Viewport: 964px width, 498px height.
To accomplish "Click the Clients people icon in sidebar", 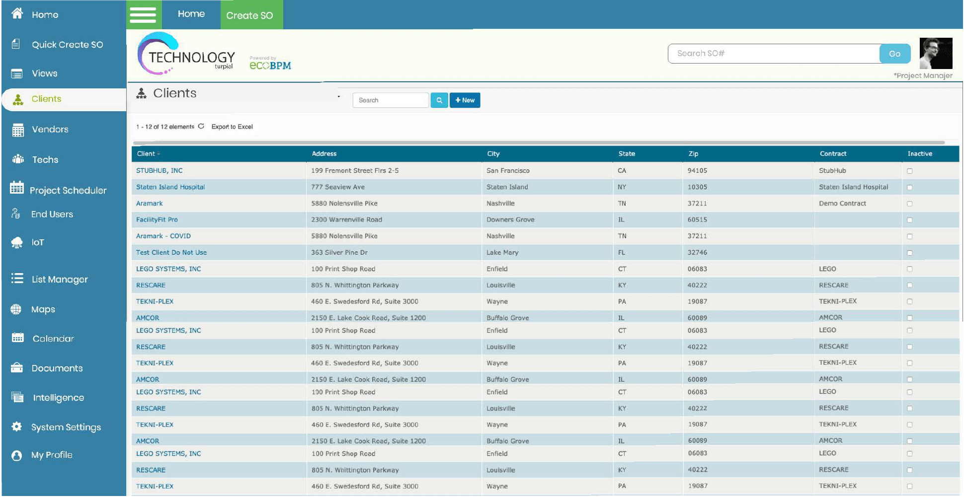I will click(18, 99).
